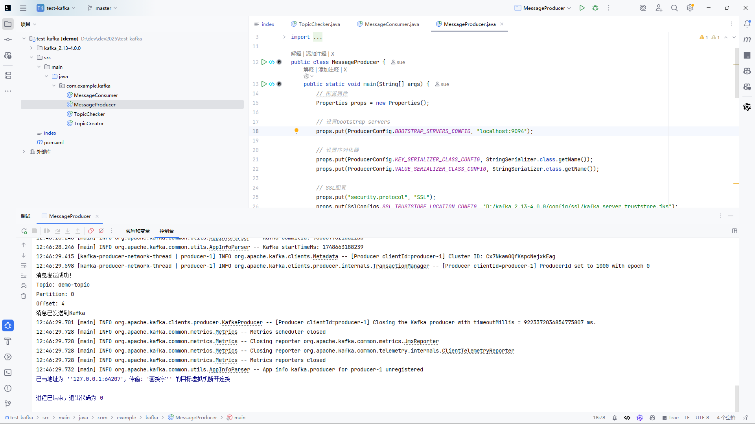The image size is (755, 424).
Task: Collapse the com.example.kafka package
Action: 54,86
